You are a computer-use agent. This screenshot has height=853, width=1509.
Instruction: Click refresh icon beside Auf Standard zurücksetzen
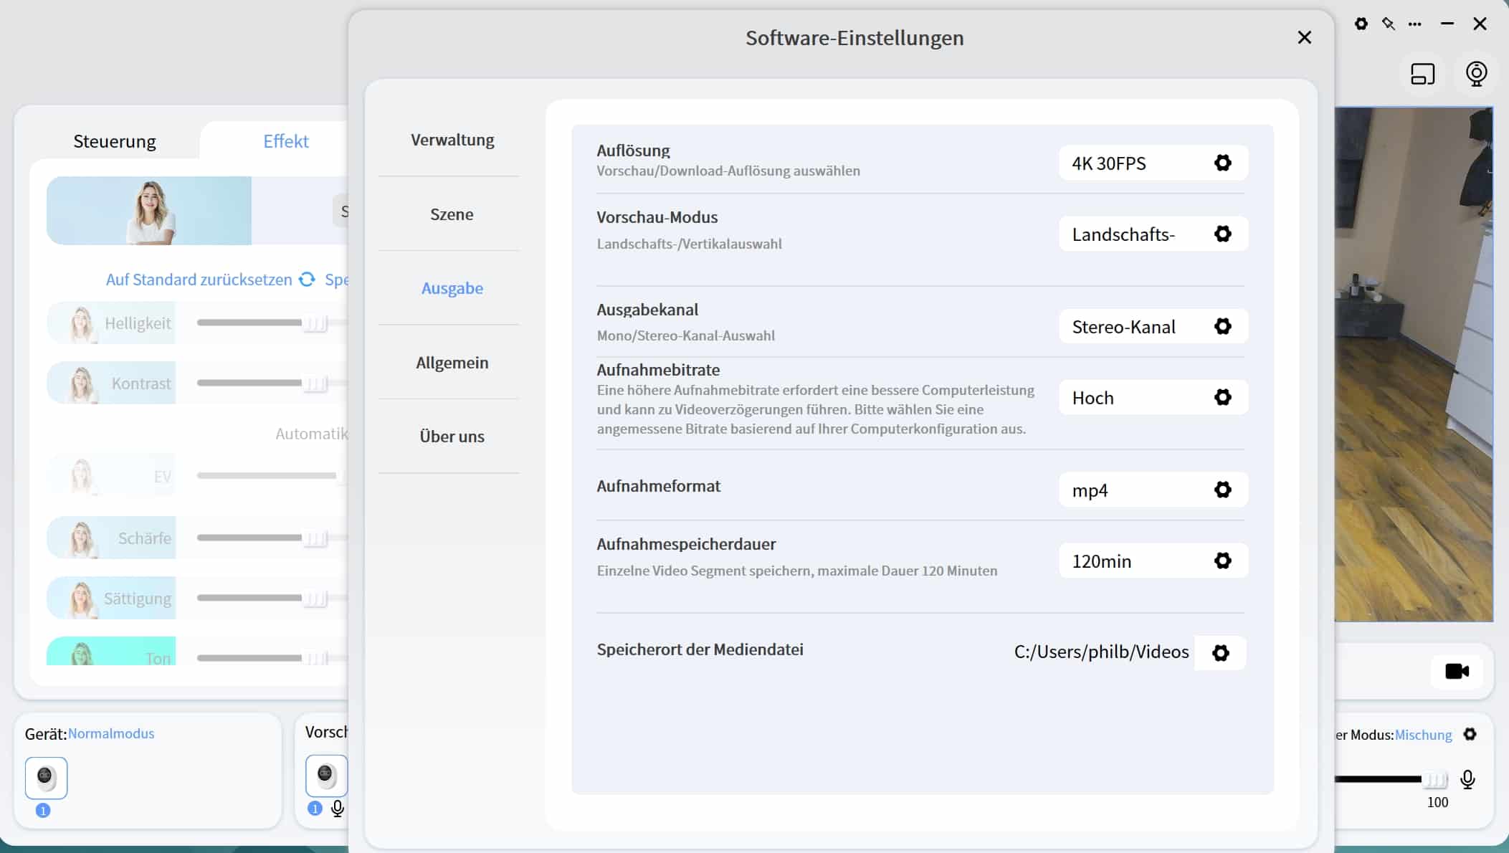pyautogui.click(x=307, y=280)
